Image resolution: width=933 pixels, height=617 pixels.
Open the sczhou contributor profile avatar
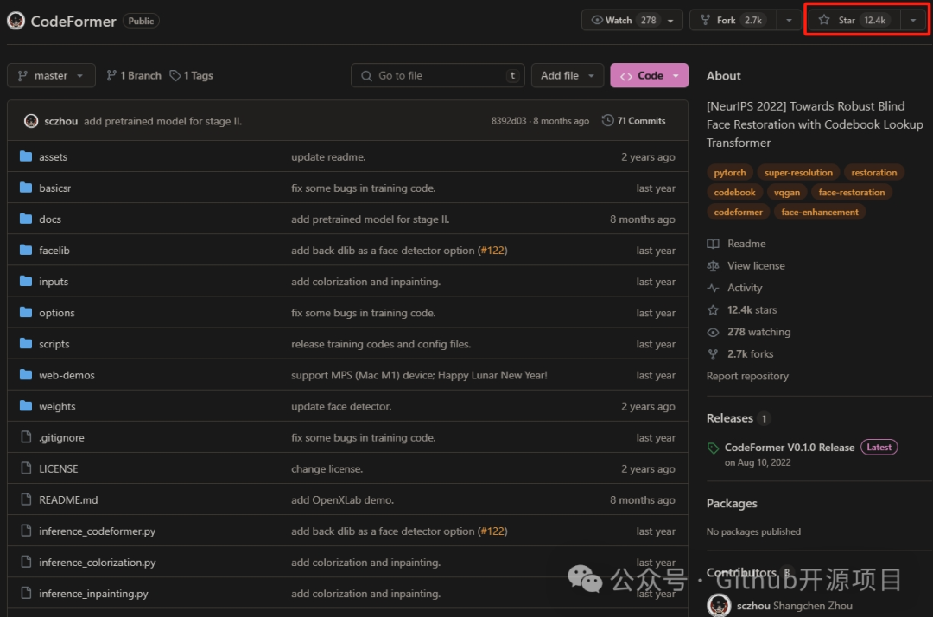click(719, 606)
